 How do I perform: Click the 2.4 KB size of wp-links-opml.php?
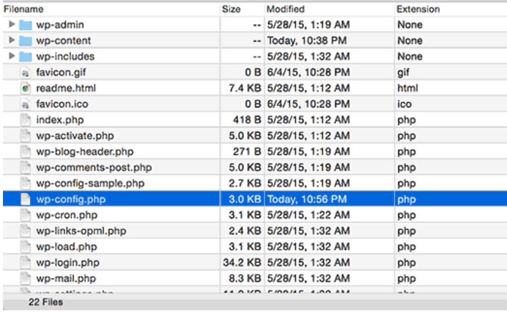[x=245, y=230]
